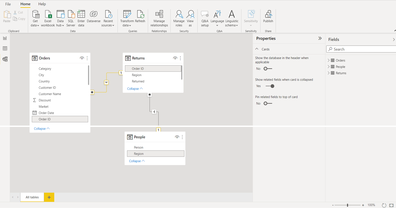This screenshot has width=396, height=208.
Task: Collapse the Properties pane
Action: (x=320, y=38)
